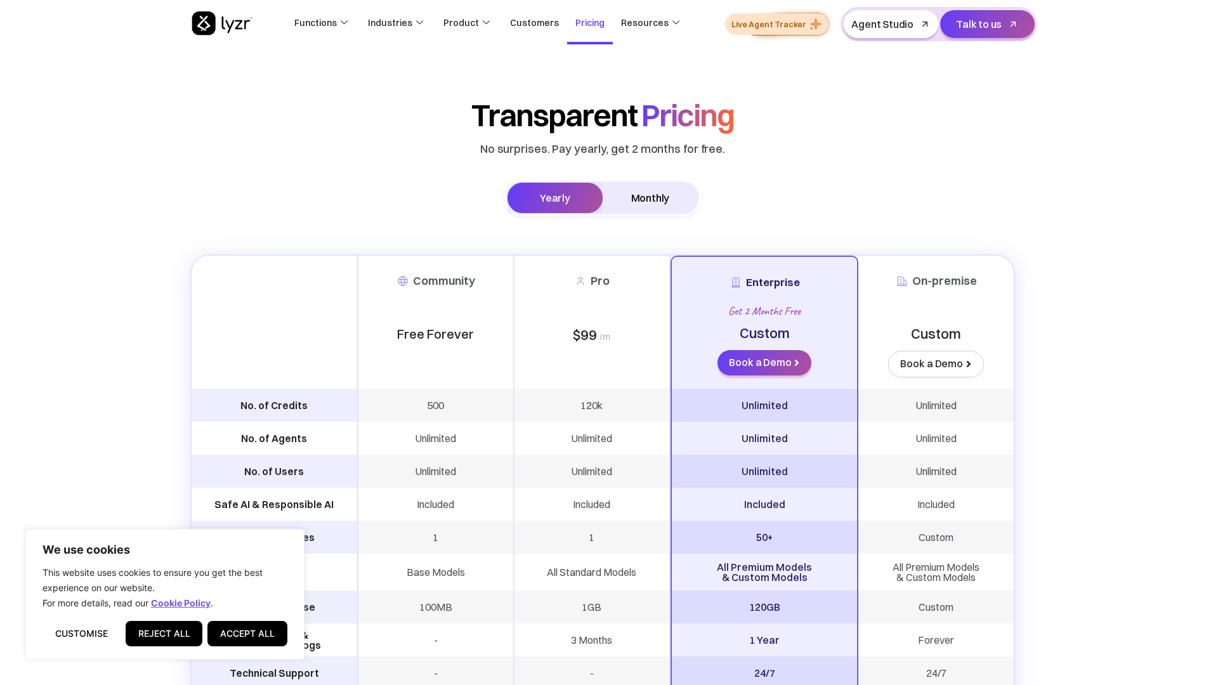
Task: Expand the Product menu chevron
Action: 486,23
